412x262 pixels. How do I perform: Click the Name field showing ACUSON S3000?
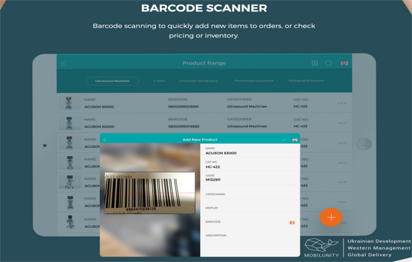[x=250, y=151]
